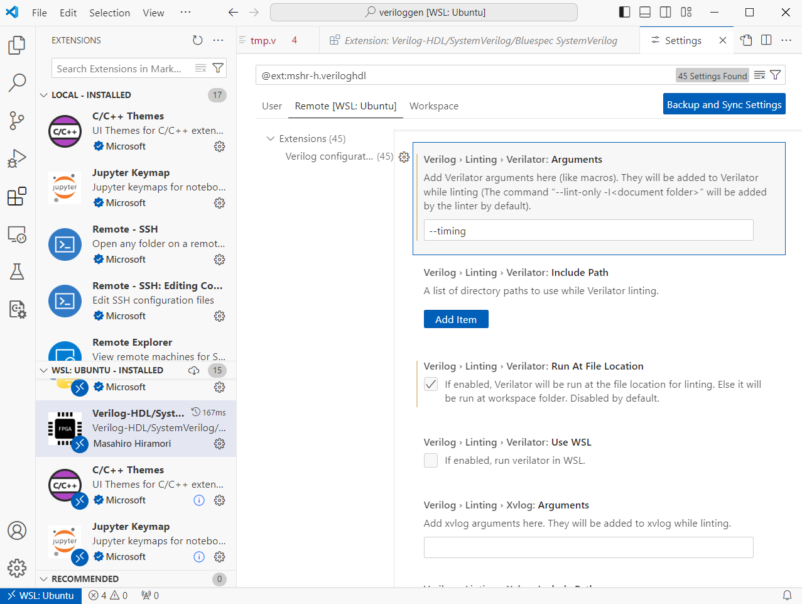Close the Settings tab

point(723,40)
